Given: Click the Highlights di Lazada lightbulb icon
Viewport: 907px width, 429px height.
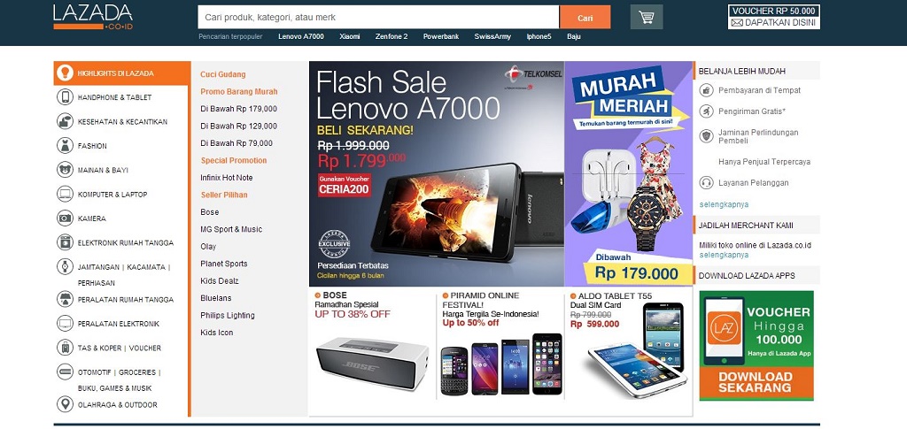Looking at the screenshot, I should [x=65, y=73].
